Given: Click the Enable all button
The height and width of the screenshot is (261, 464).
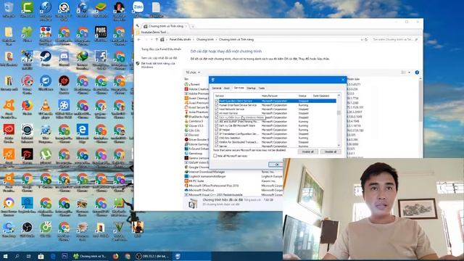Looking at the screenshot, I should 307,152.
